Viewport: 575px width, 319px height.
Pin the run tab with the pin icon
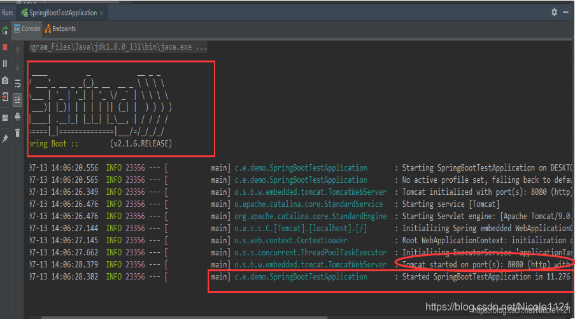point(4,139)
